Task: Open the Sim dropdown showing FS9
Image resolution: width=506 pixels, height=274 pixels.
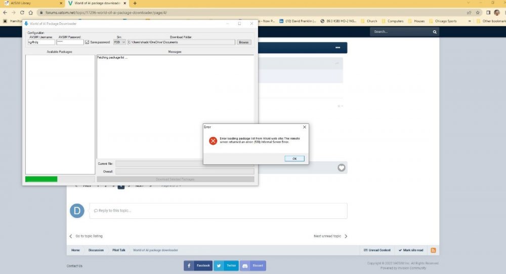Action: [119, 42]
